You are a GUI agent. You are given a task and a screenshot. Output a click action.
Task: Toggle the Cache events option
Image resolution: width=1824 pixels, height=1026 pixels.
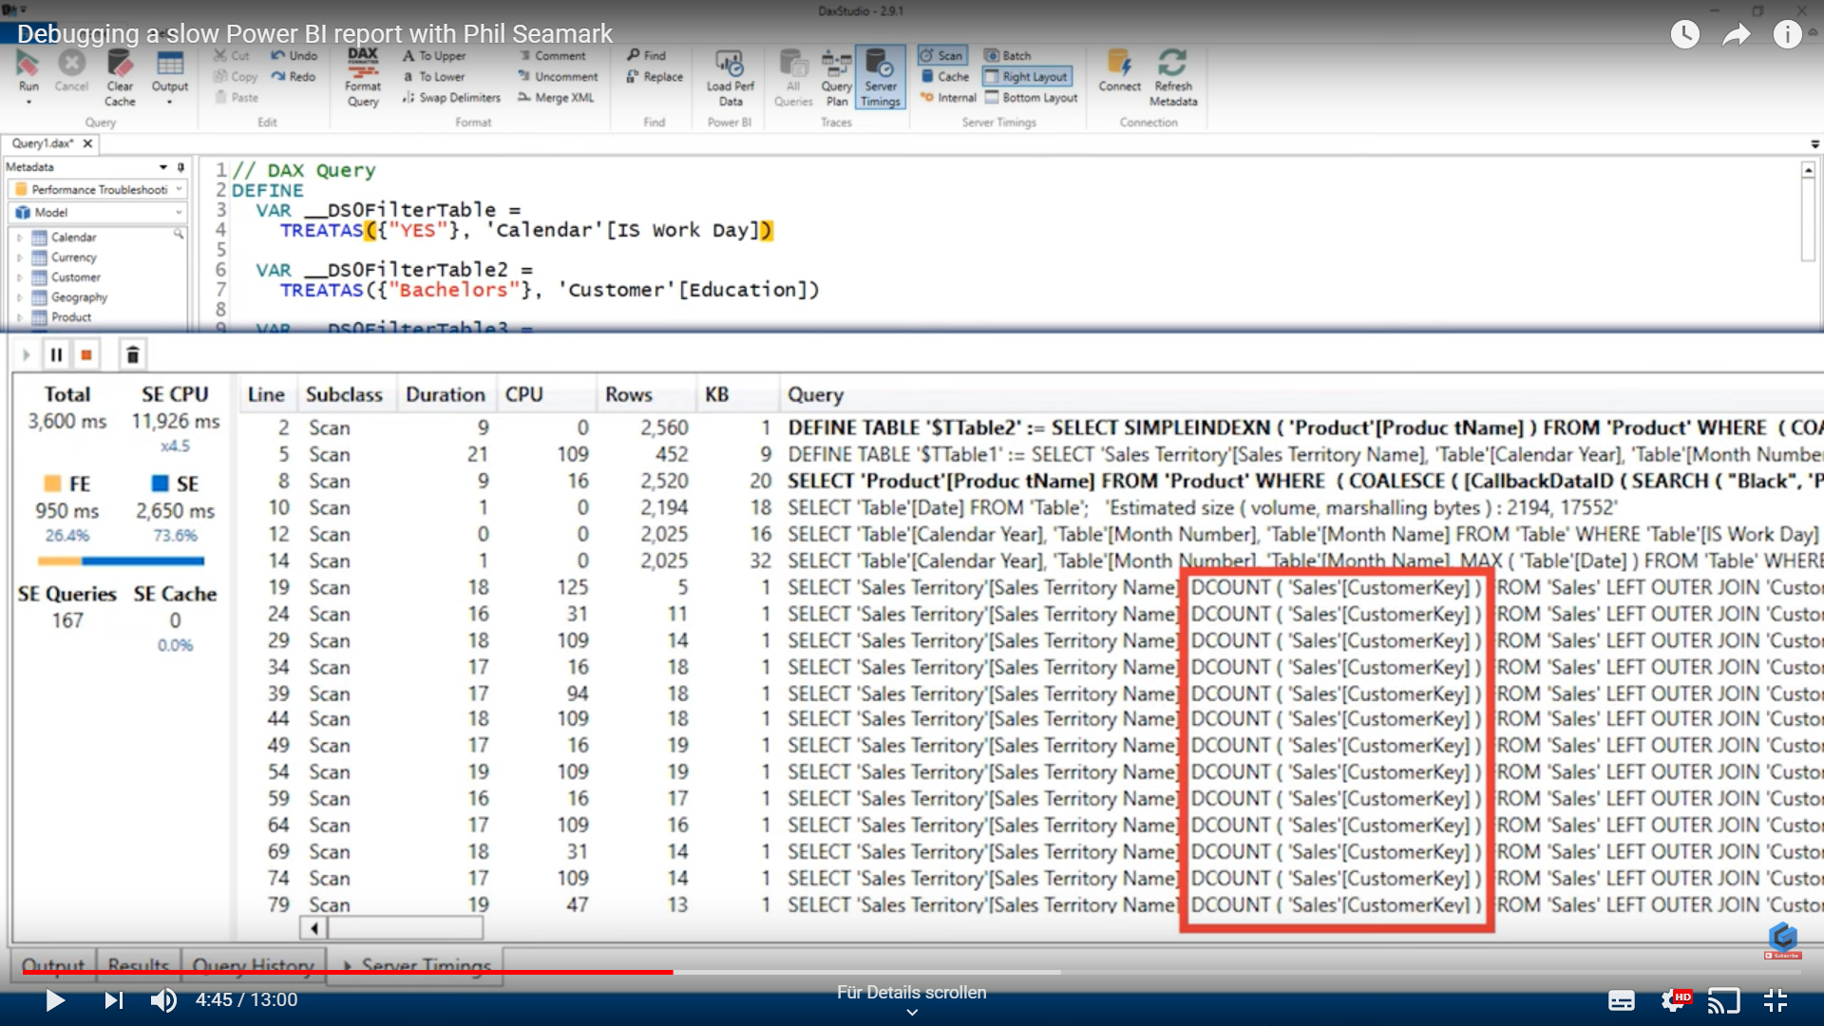945,77
